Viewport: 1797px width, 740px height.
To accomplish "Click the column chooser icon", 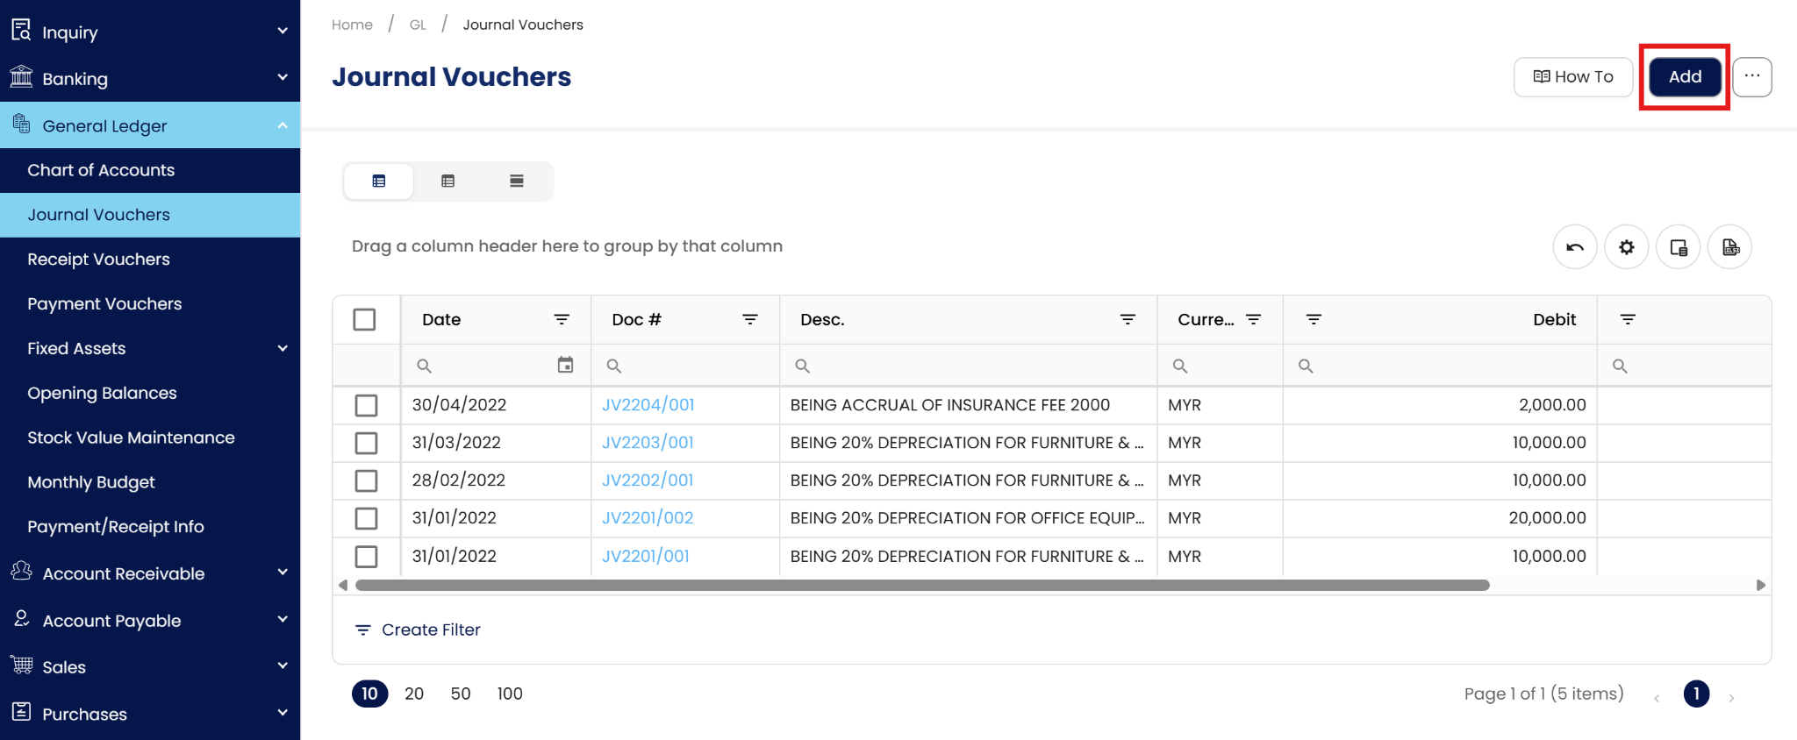I will tap(1678, 247).
